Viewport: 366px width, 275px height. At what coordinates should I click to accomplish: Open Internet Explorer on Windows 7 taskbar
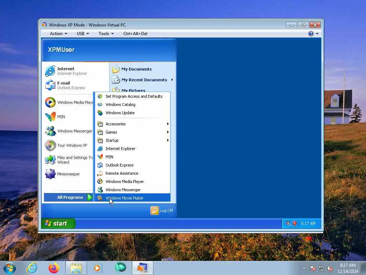pos(32,268)
